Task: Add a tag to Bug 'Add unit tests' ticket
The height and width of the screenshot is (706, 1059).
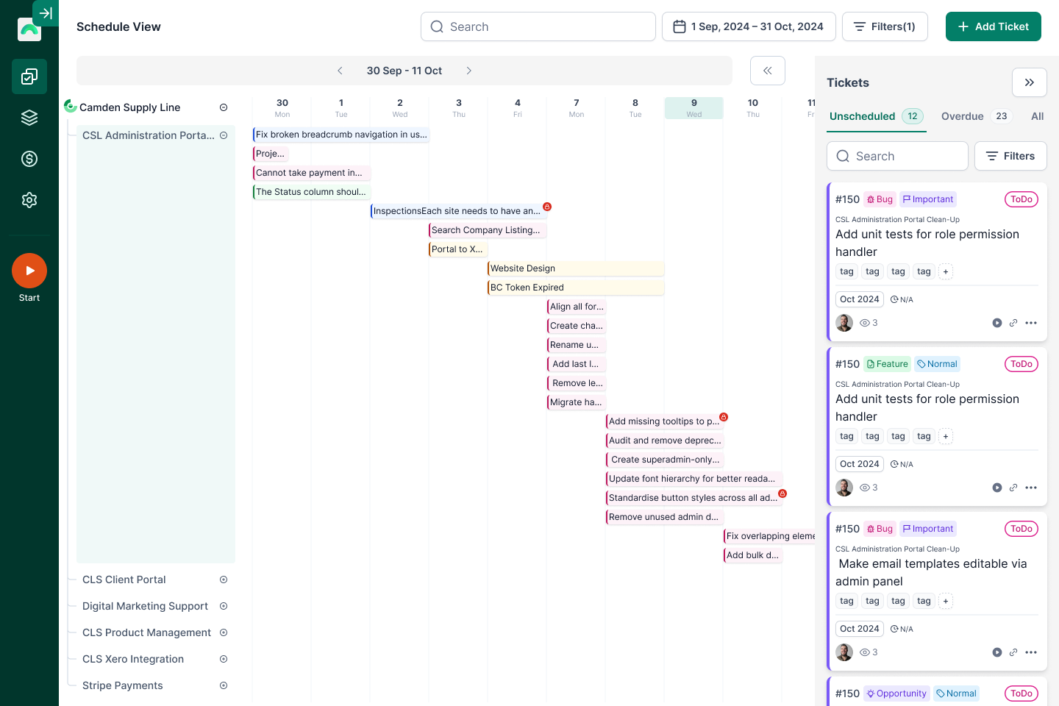Action: (x=946, y=271)
